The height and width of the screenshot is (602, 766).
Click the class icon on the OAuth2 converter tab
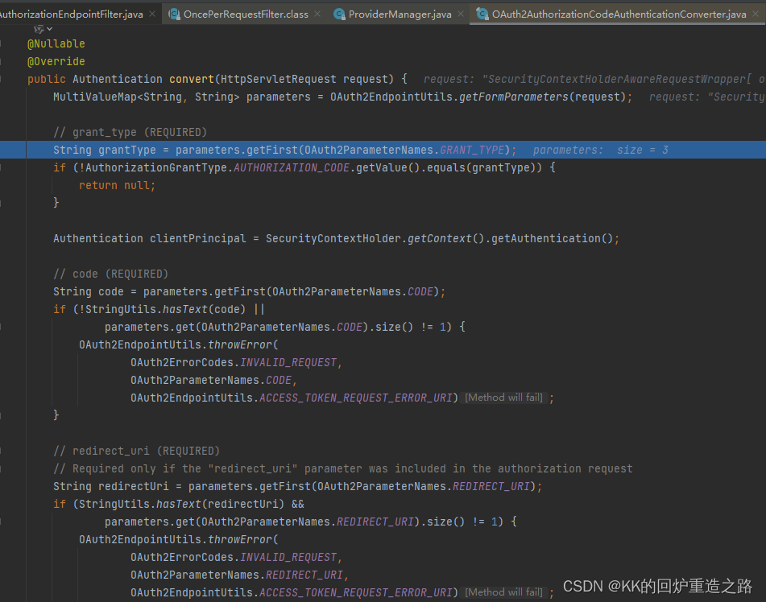coord(480,13)
